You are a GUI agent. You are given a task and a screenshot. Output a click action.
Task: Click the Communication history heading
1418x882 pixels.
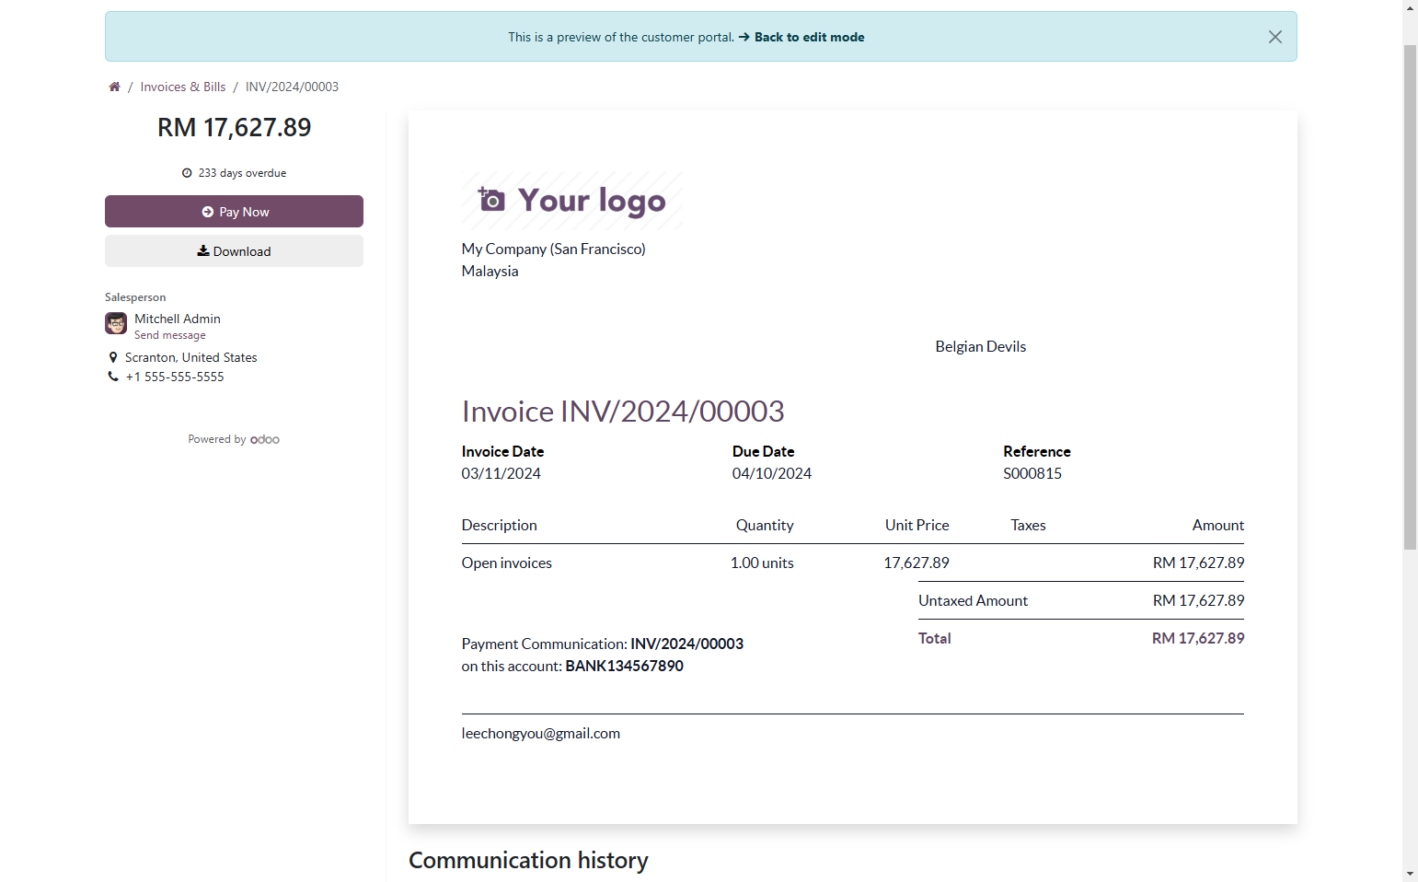coord(528,860)
